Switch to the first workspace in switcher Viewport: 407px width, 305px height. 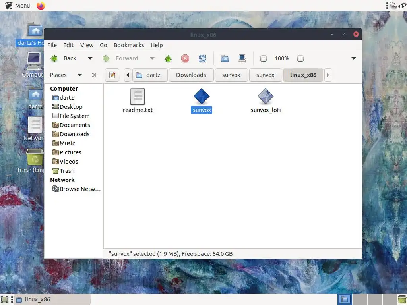345,299
